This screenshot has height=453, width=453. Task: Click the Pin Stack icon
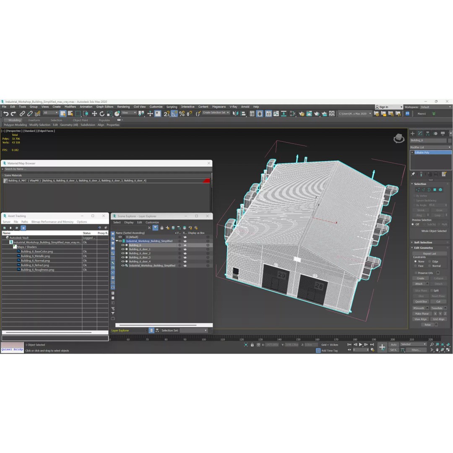[413, 174]
